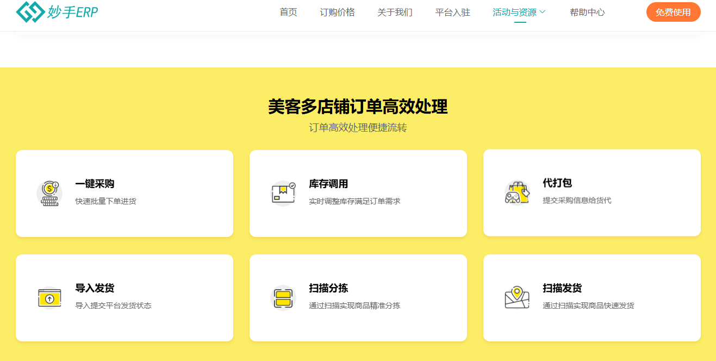Click the 一键采购 coins icon
Screen dimensions: 716x361
49,193
